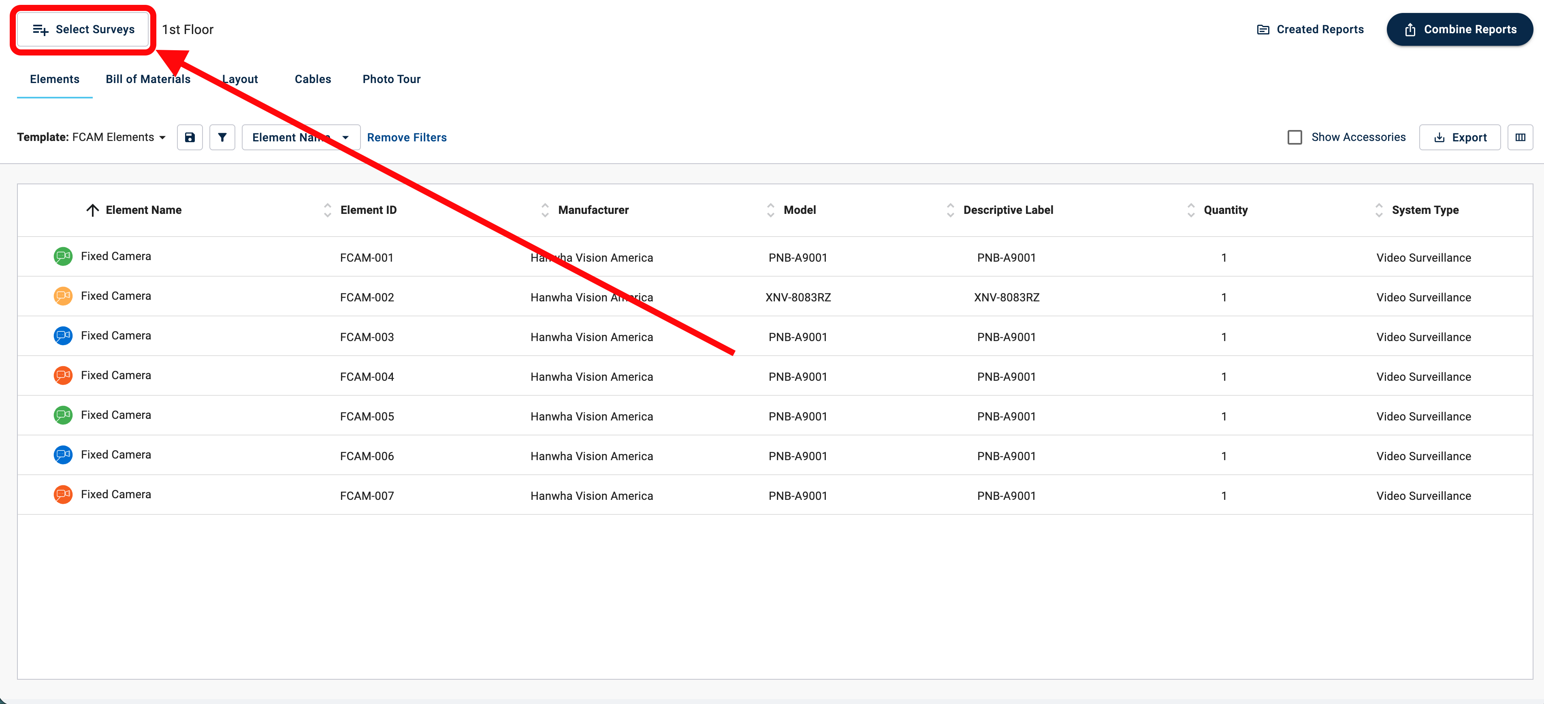Toggle sort on the Manufacturer column
The width and height of the screenshot is (1544, 704).
(545, 210)
